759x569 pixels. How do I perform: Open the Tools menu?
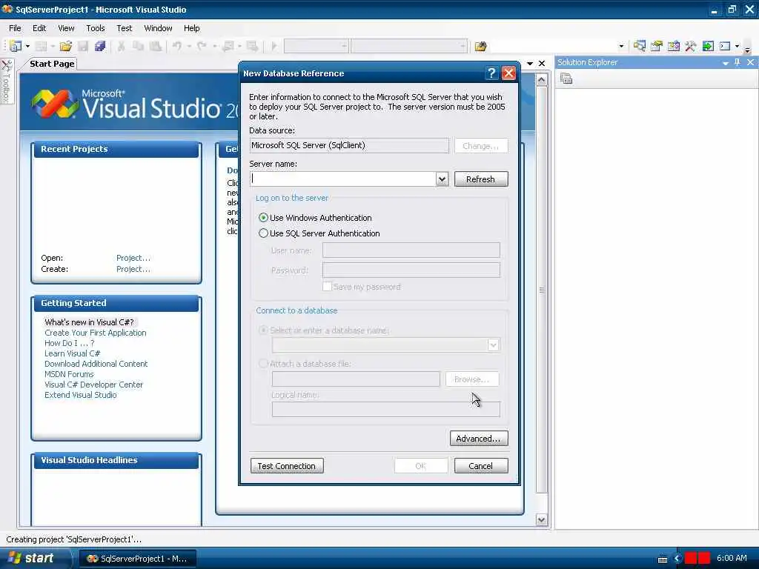tap(96, 28)
